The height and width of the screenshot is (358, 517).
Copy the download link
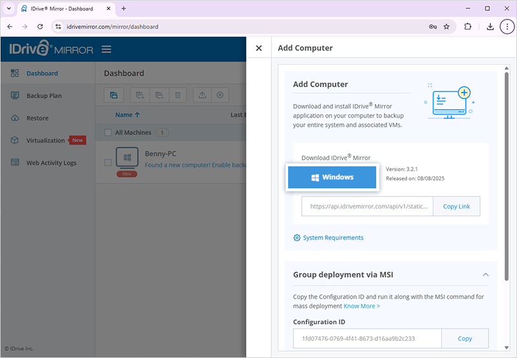(x=456, y=206)
